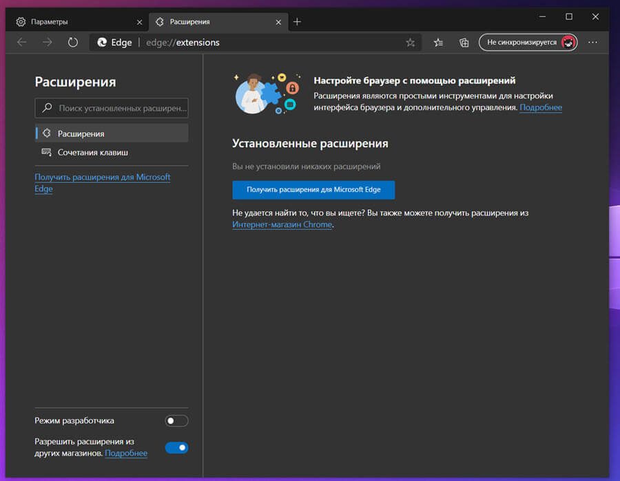Click the Установленные расширения heading
The height and width of the screenshot is (481, 620).
pos(310,143)
